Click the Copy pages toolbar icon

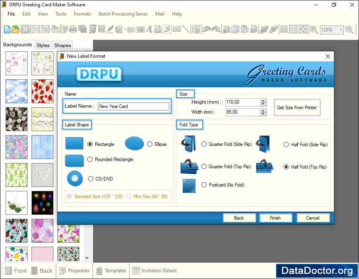click(x=235, y=29)
